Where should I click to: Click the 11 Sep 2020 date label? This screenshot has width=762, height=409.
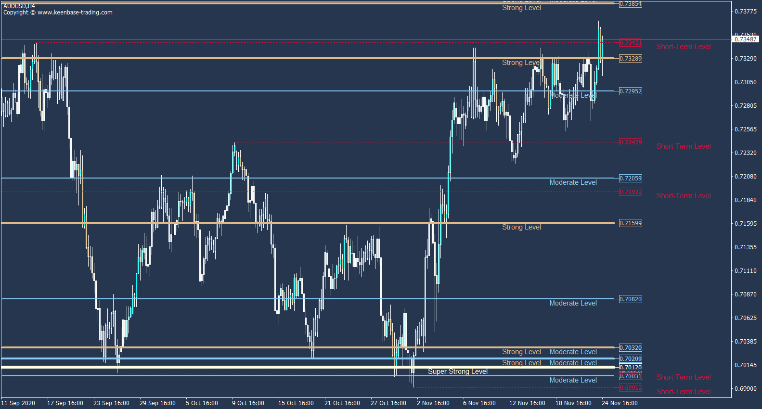(x=18, y=403)
